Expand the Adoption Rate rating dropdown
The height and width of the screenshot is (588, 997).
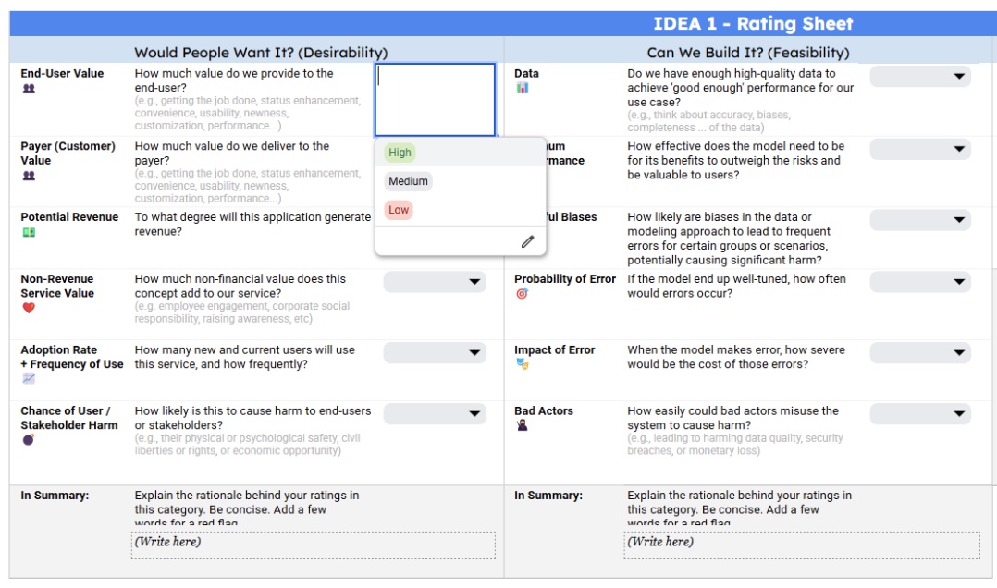pyautogui.click(x=435, y=352)
